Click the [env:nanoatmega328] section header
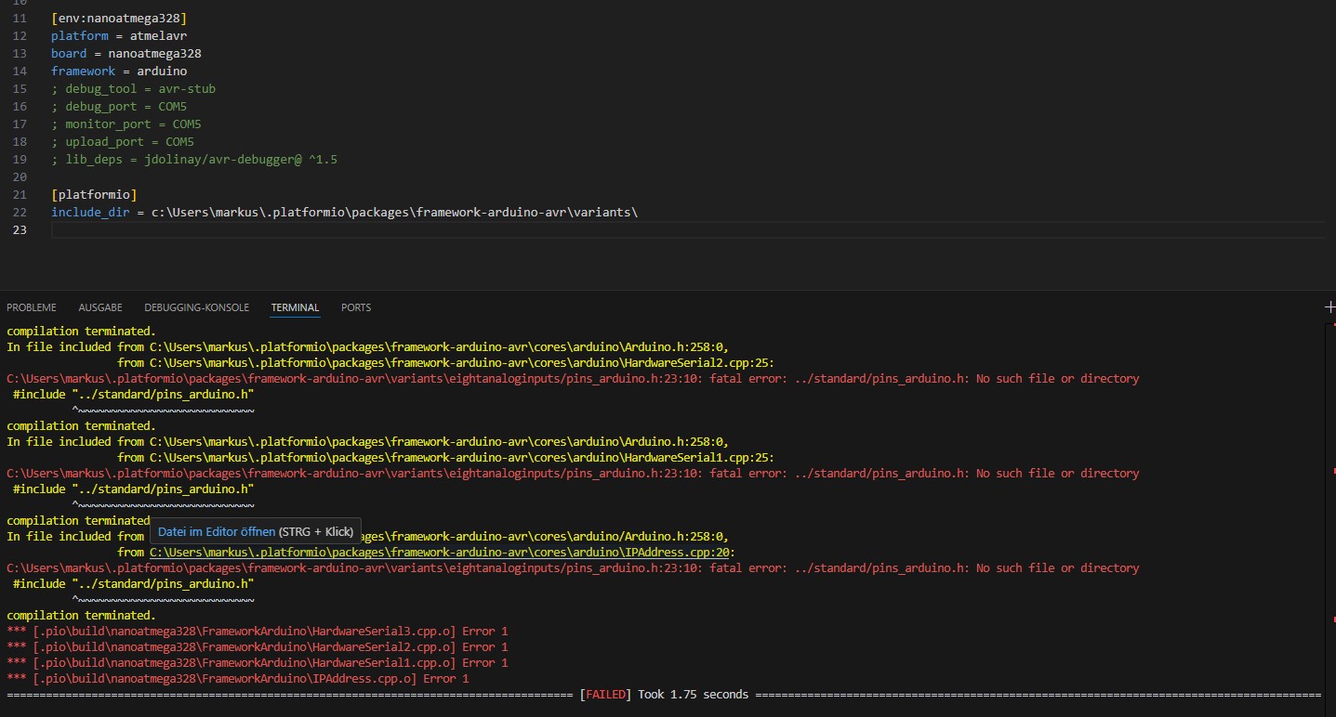Viewport: 1336px width, 717px height. point(126,19)
